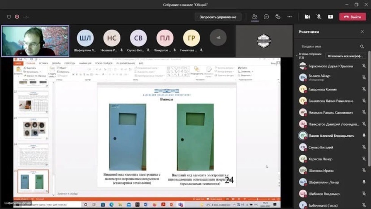
Task: Collapse the 'В этом собрании (13)' section
Action: (x=297, y=55)
